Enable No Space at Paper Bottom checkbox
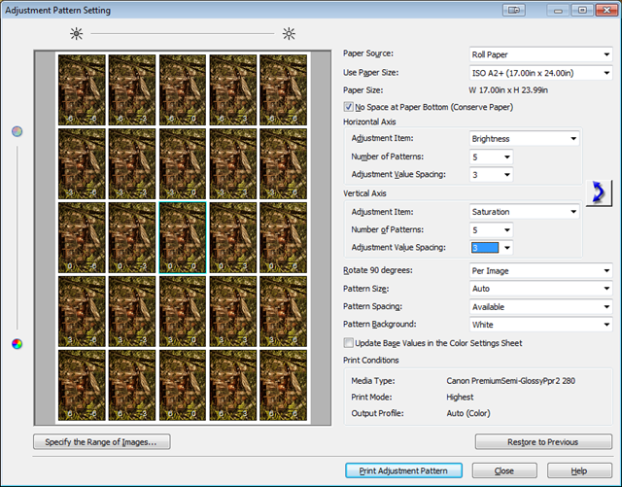The height and width of the screenshot is (487, 622). coord(350,107)
